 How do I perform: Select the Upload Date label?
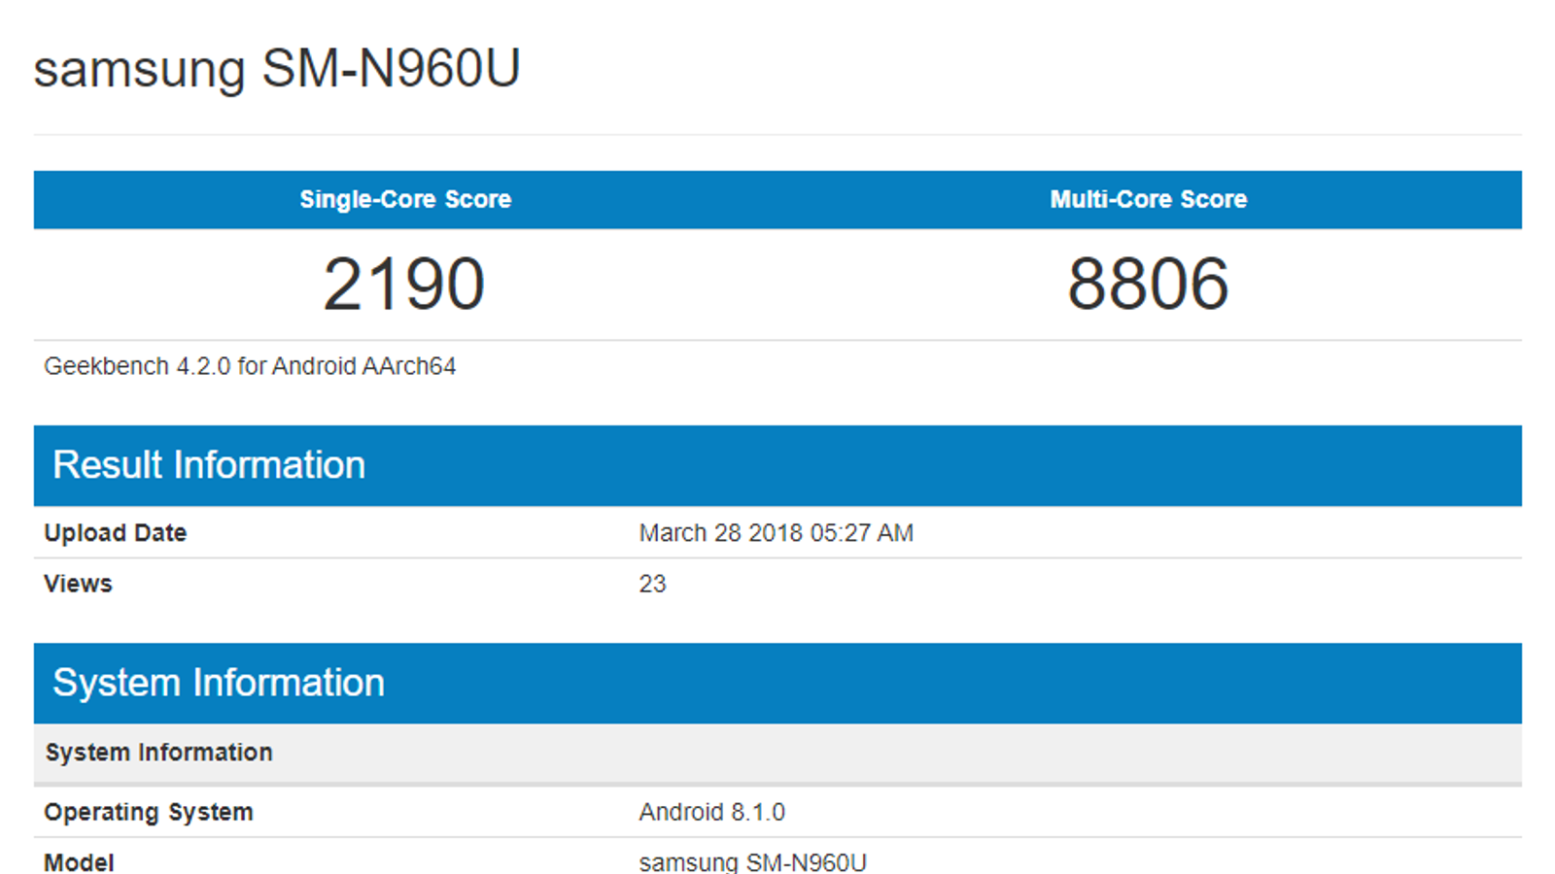click(115, 533)
